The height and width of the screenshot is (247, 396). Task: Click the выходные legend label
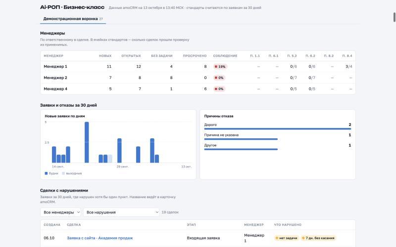click(74, 173)
